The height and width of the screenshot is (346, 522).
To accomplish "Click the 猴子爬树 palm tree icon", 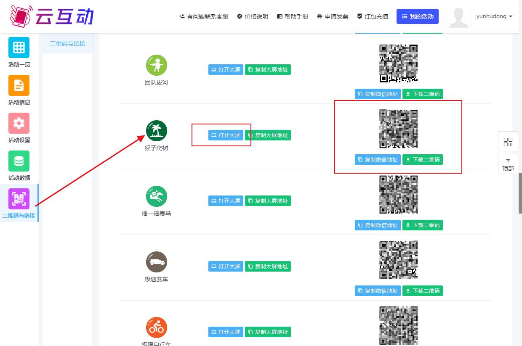I will click(x=157, y=131).
